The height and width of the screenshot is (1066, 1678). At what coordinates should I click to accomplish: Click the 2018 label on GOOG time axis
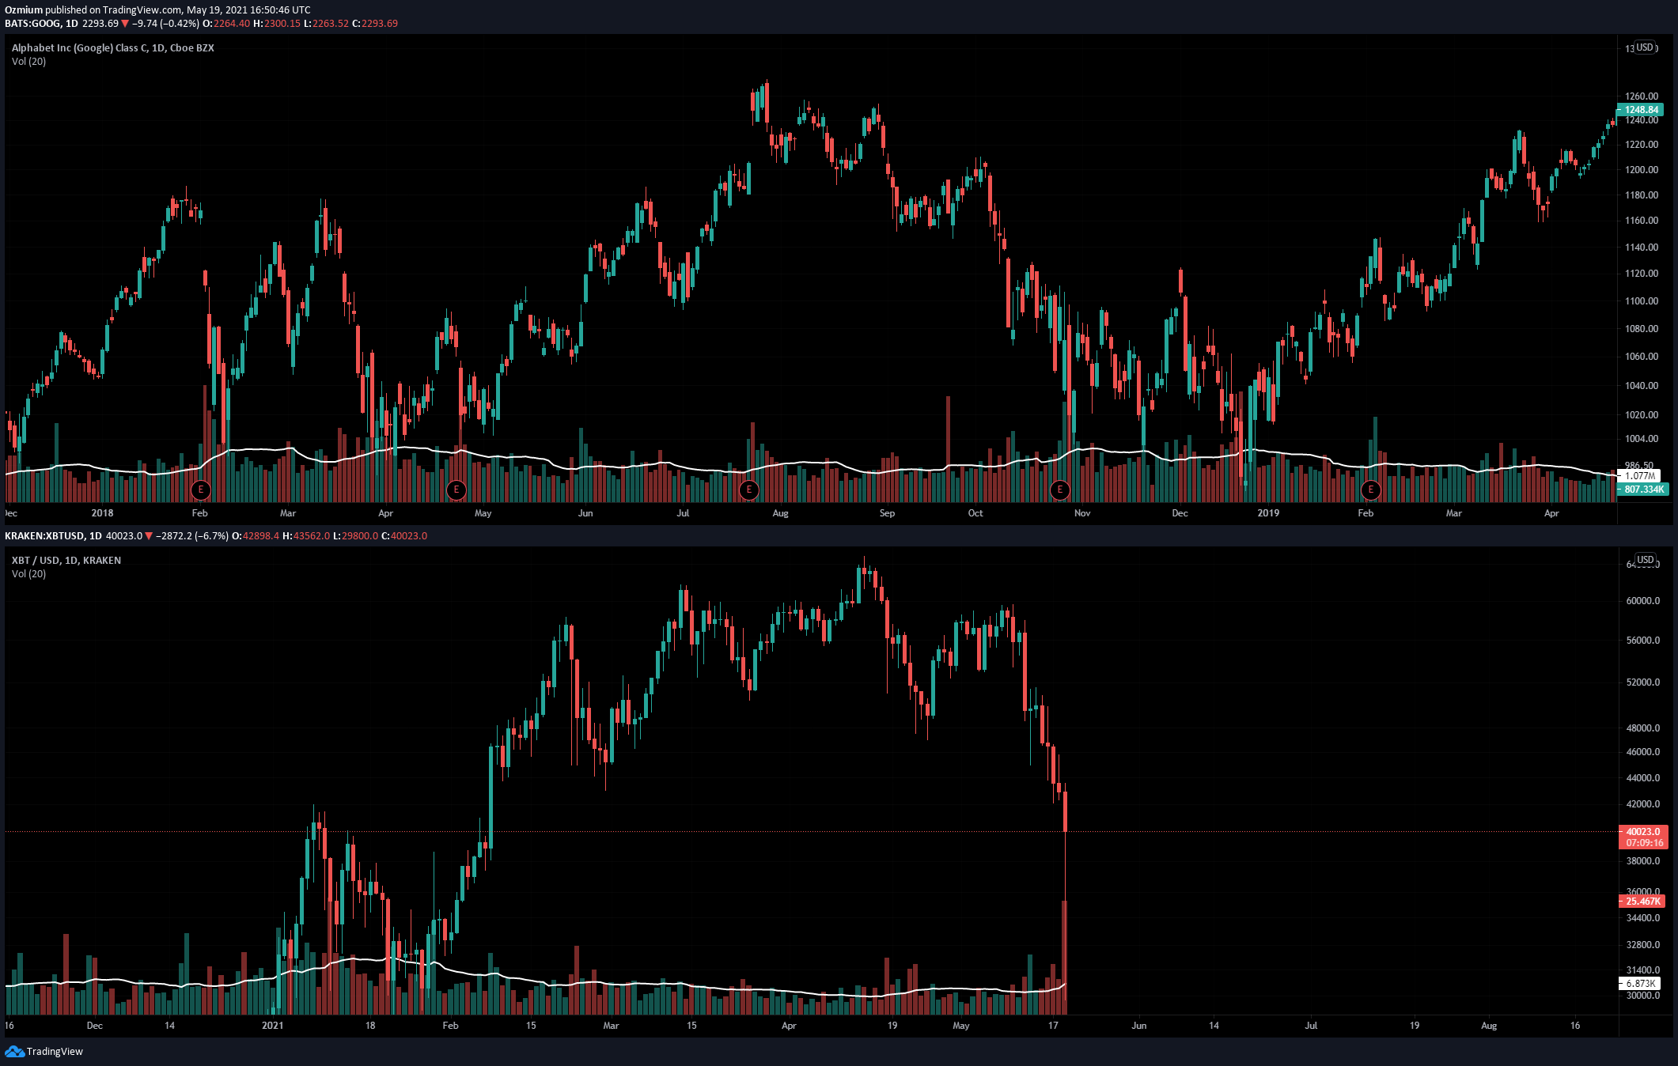102,512
